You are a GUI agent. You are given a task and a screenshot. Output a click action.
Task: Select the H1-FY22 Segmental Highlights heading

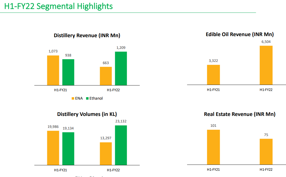(x=58, y=6)
